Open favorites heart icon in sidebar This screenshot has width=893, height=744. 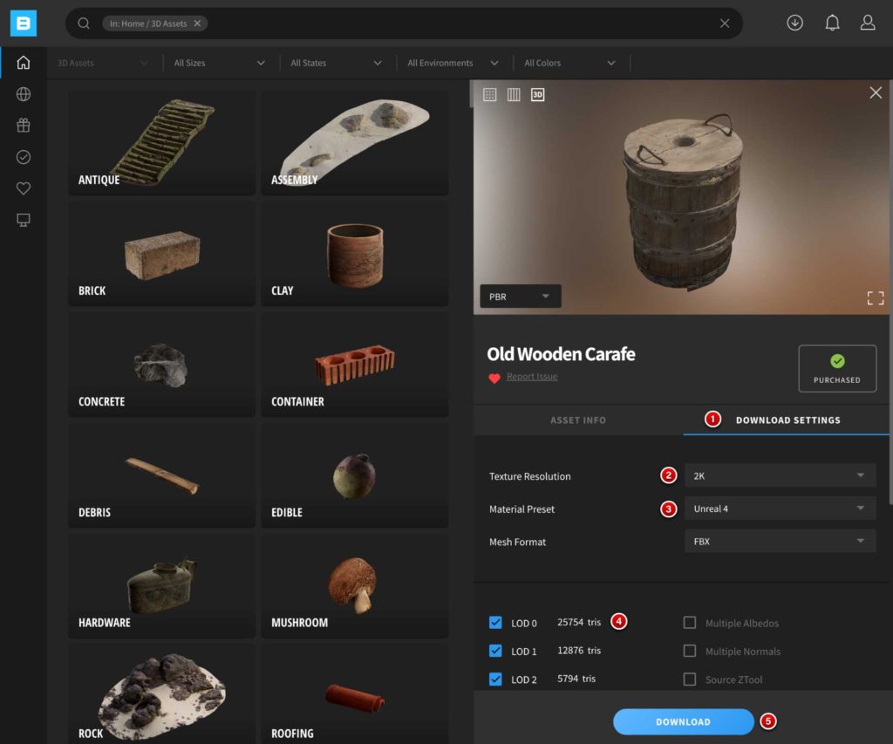click(x=24, y=188)
